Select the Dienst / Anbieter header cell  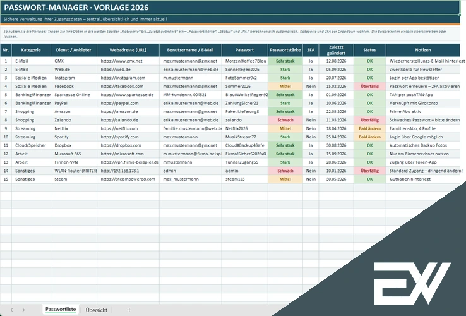coord(74,50)
